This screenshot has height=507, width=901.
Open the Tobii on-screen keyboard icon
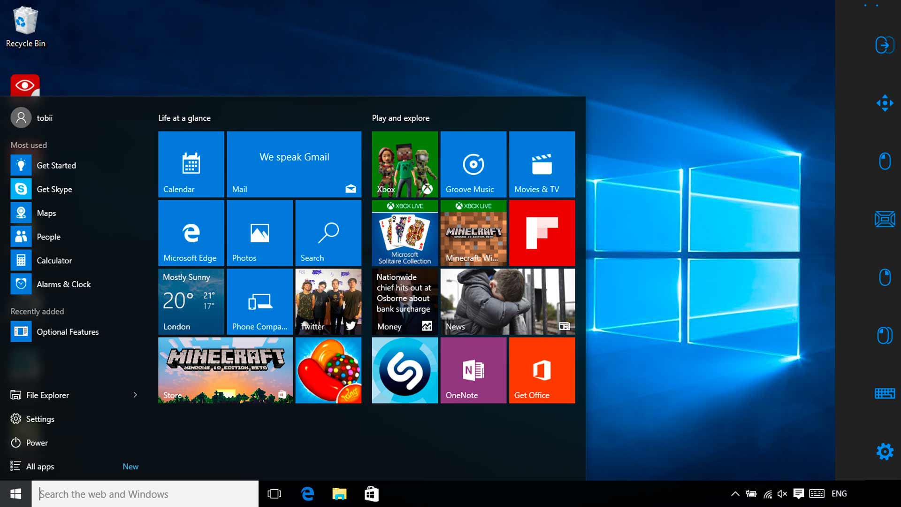[885, 393]
